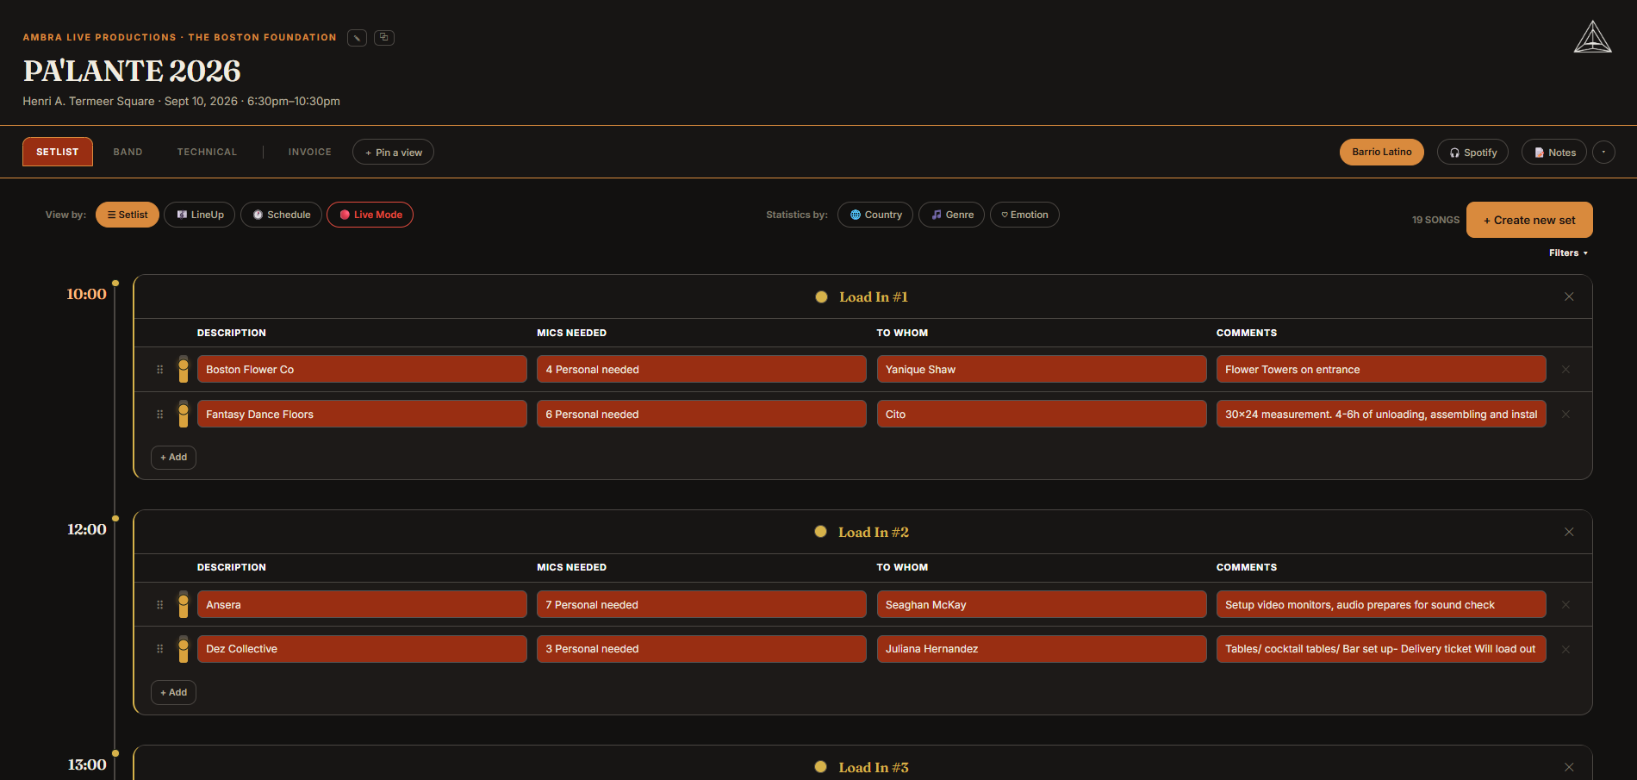
Task: Delete the Dez Collective row
Action: pyautogui.click(x=1565, y=649)
